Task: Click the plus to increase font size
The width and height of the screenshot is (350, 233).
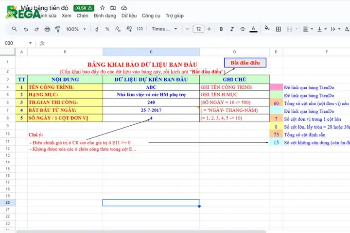Action: [x=209, y=29]
